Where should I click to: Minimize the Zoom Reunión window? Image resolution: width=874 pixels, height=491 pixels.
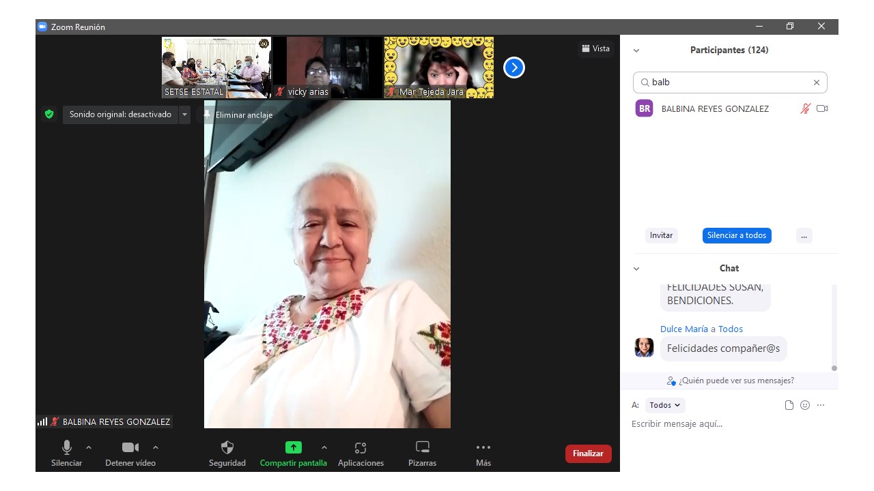click(759, 27)
